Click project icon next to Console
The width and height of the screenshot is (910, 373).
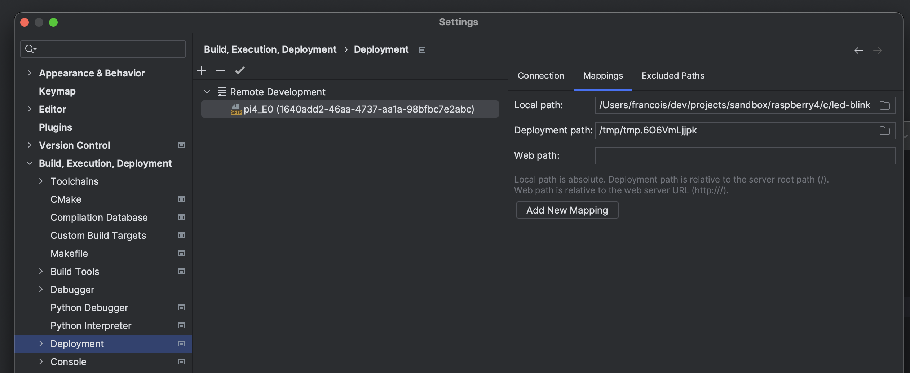point(181,361)
